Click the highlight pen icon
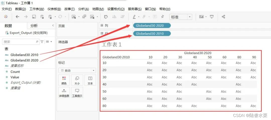 [134, 17]
